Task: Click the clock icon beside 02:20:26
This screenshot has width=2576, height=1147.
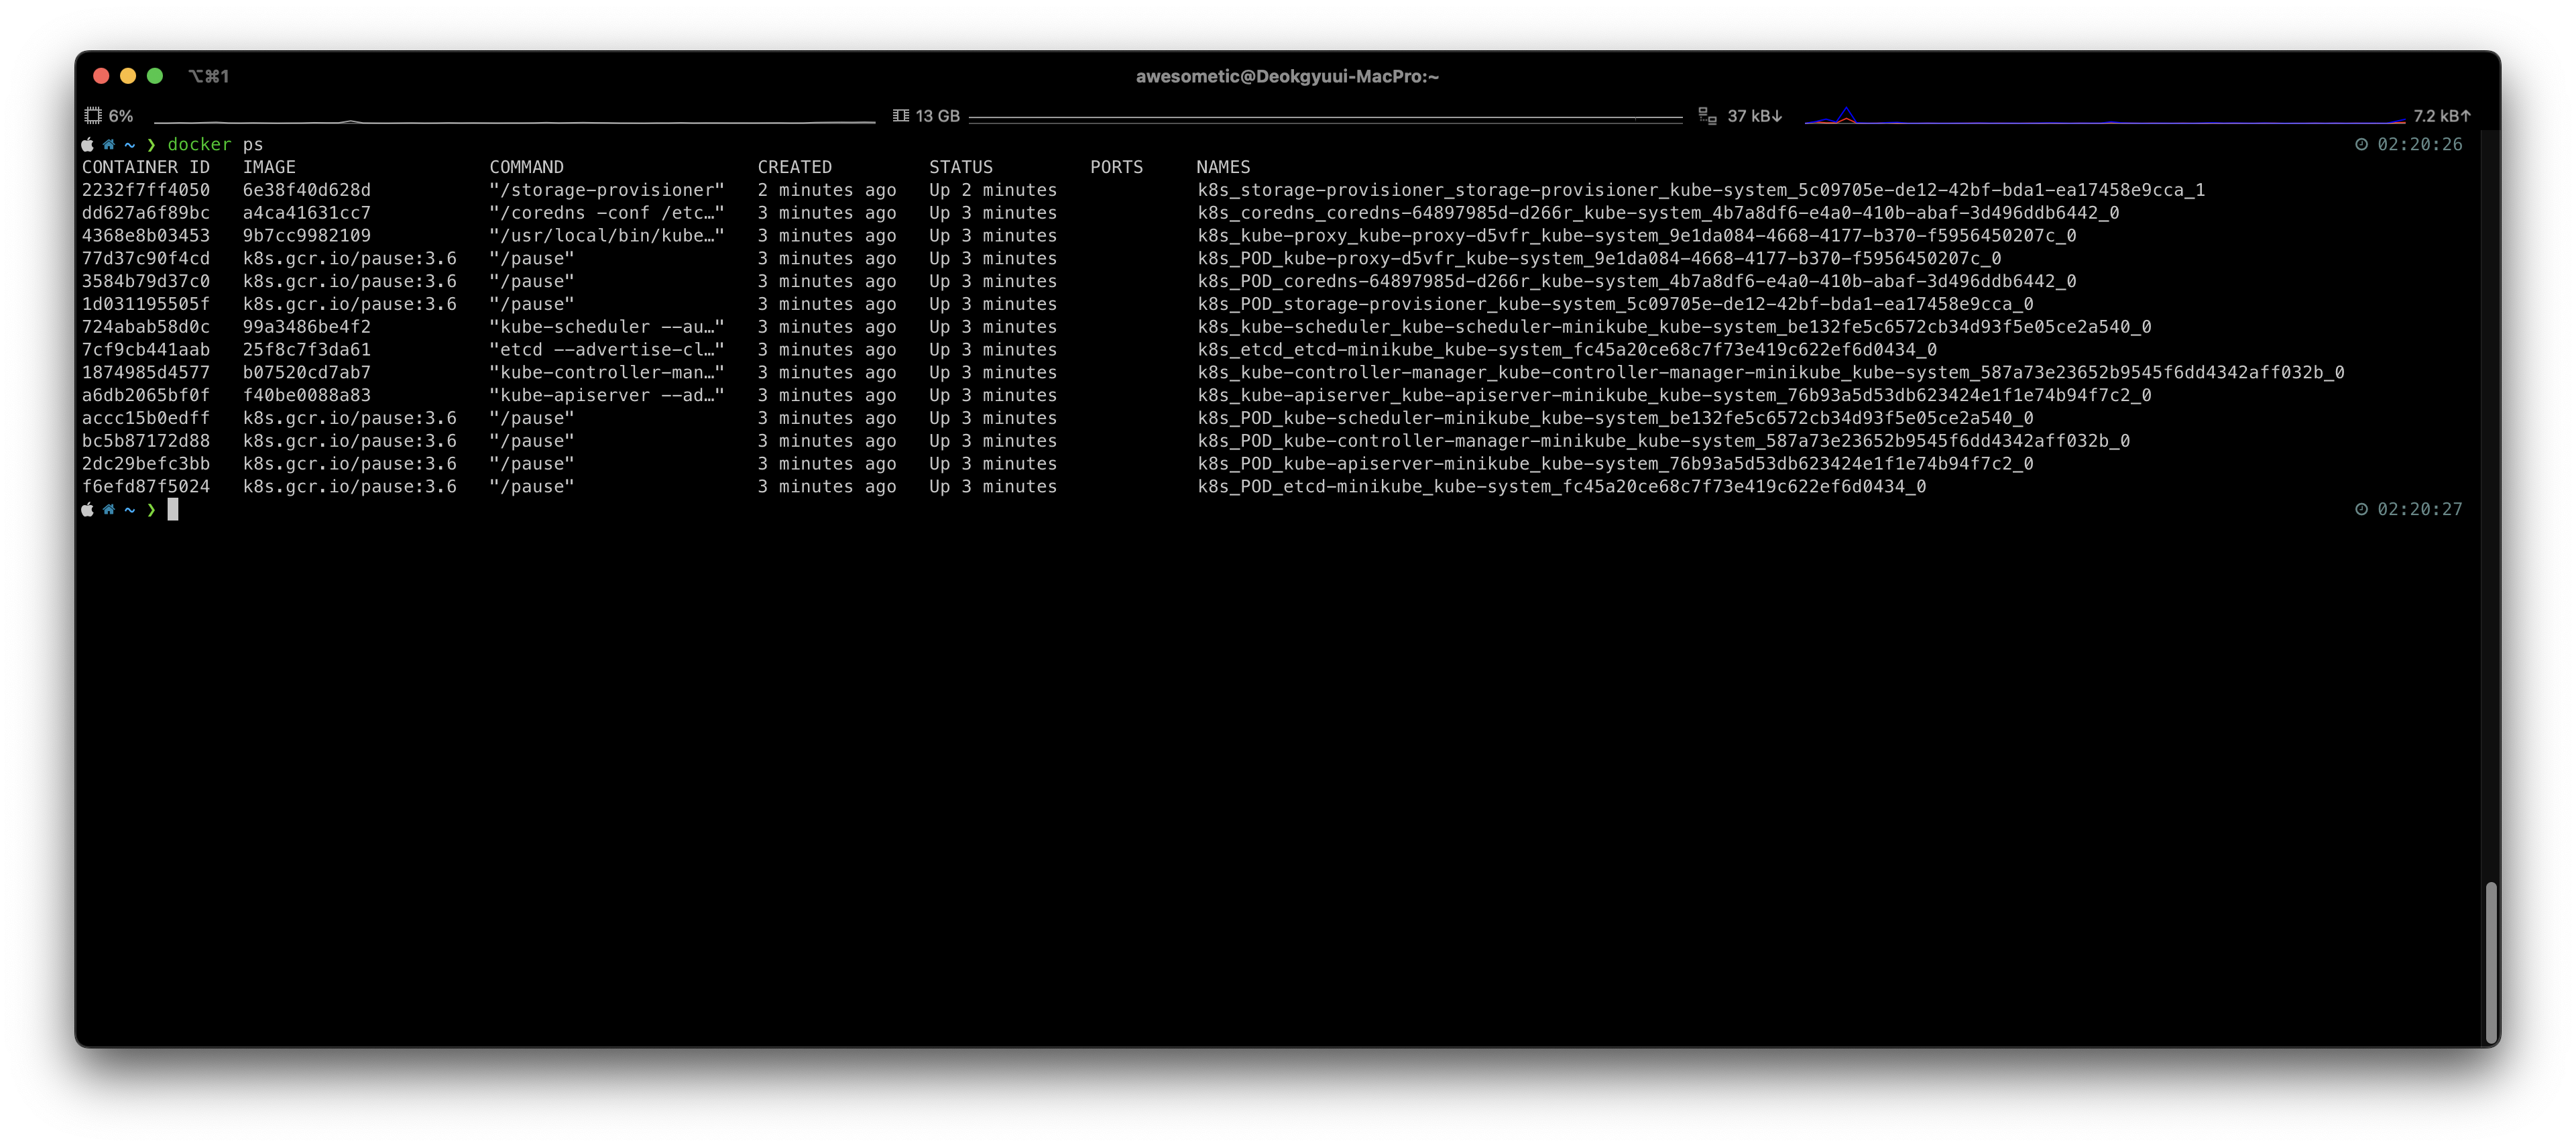Action: pos(2361,145)
